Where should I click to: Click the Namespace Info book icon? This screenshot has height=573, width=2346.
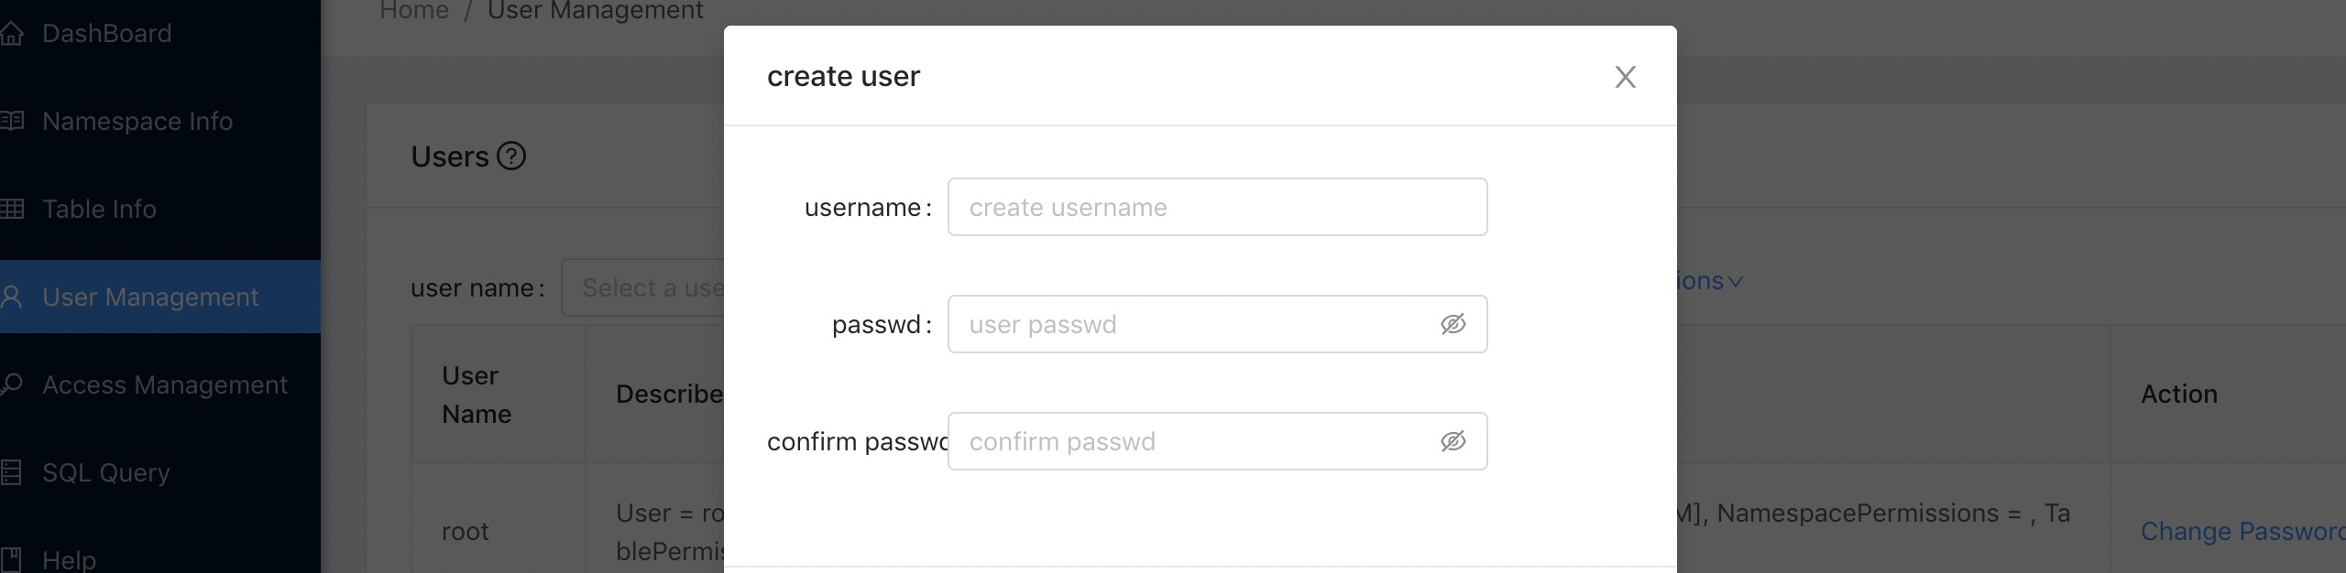point(11,121)
